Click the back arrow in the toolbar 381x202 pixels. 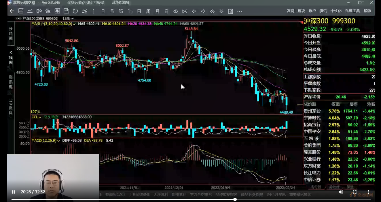pos(12,11)
